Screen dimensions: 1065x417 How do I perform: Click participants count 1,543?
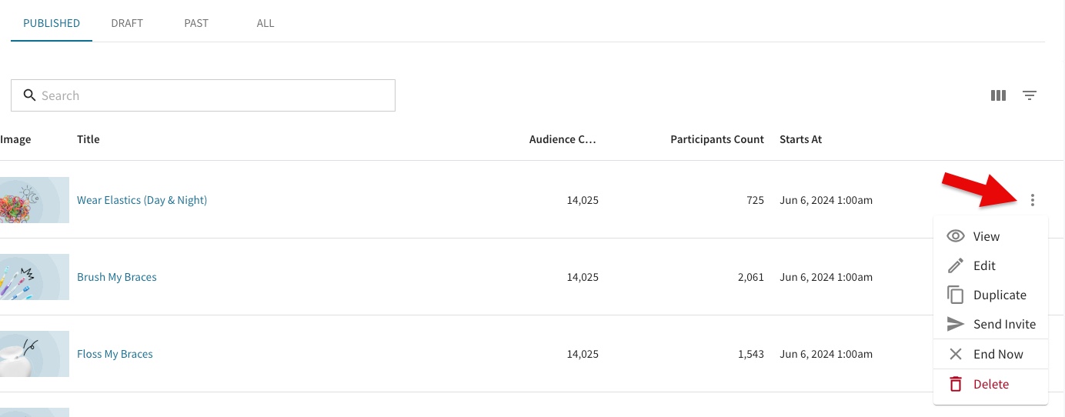(751, 354)
